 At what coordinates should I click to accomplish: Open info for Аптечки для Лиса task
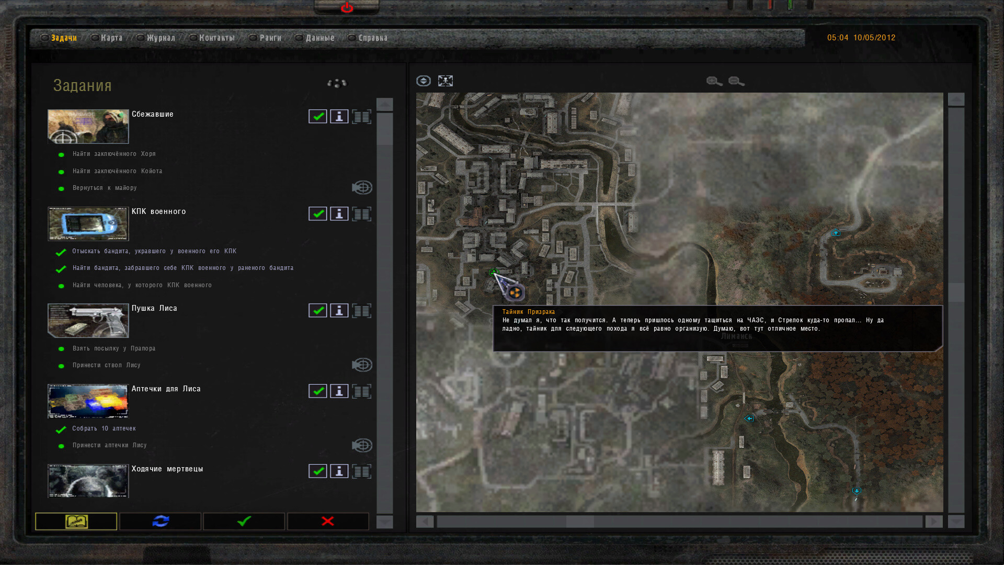[x=339, y=391]
